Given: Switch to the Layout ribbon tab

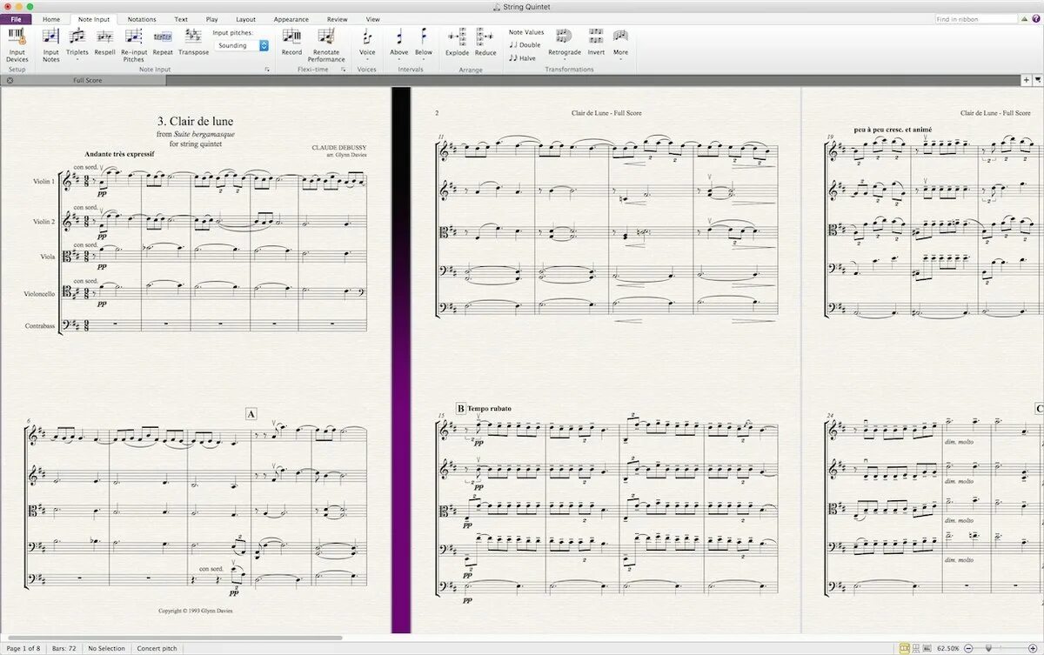Looking at the screenshot, I should pos(246,18).
